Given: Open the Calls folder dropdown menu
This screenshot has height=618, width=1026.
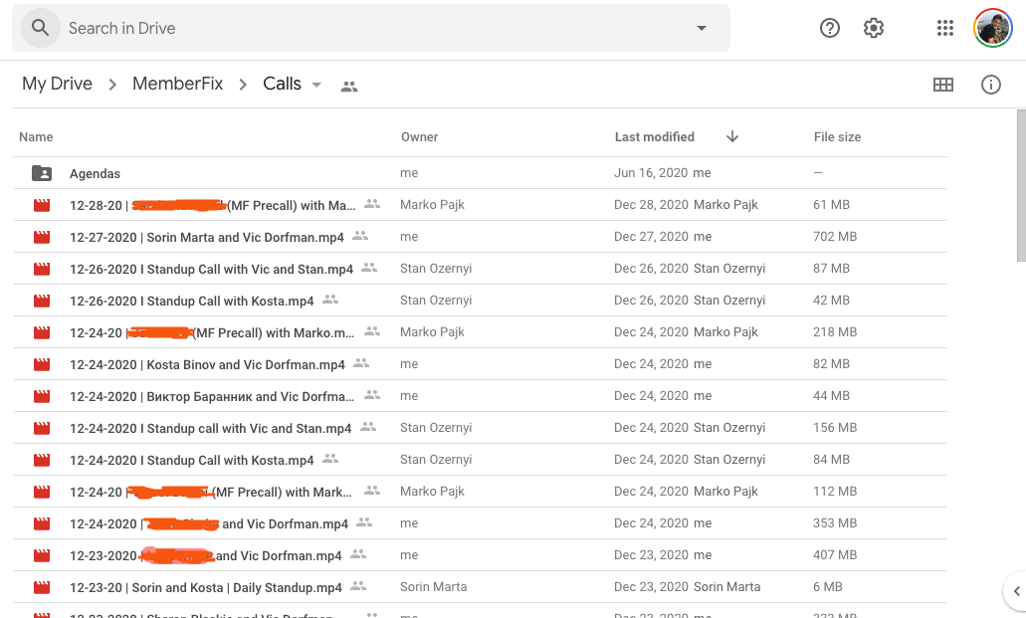Looking at the screenshot, I should click(316, 85).
